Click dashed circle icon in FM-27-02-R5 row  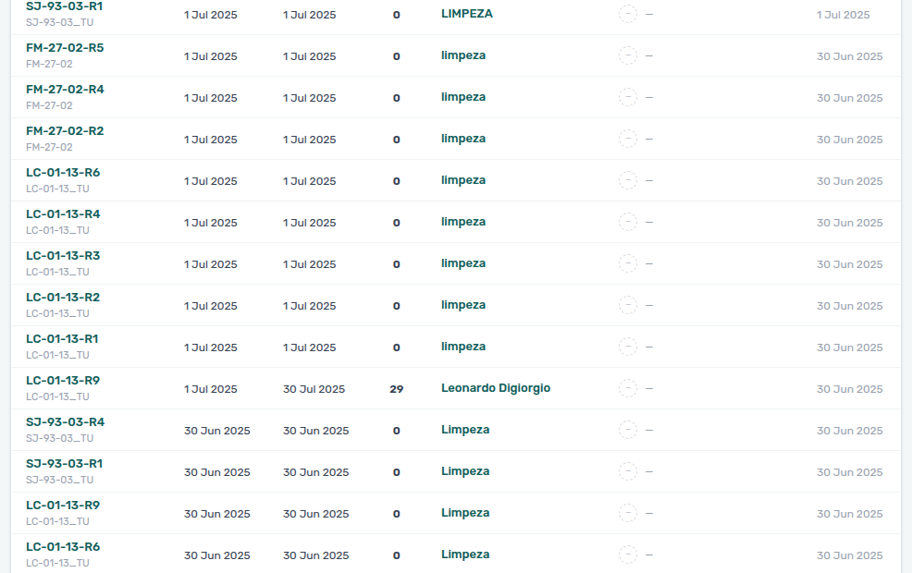[x=628, y=55]
